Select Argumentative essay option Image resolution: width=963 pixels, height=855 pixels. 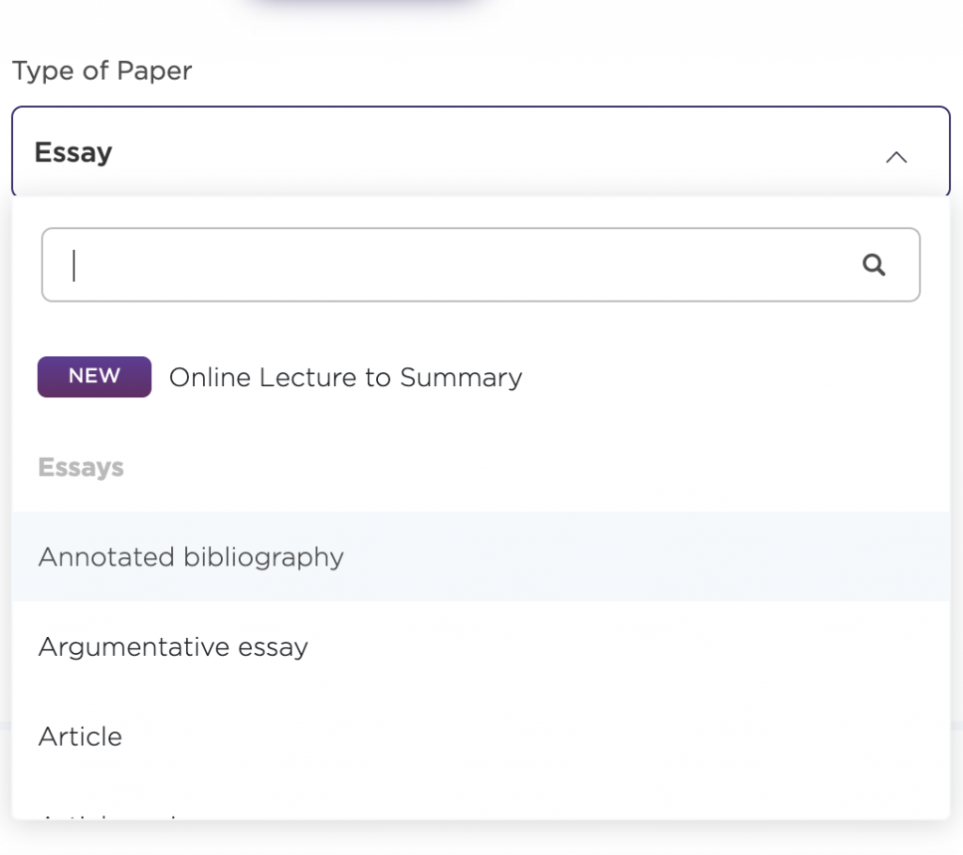[481, 646]
